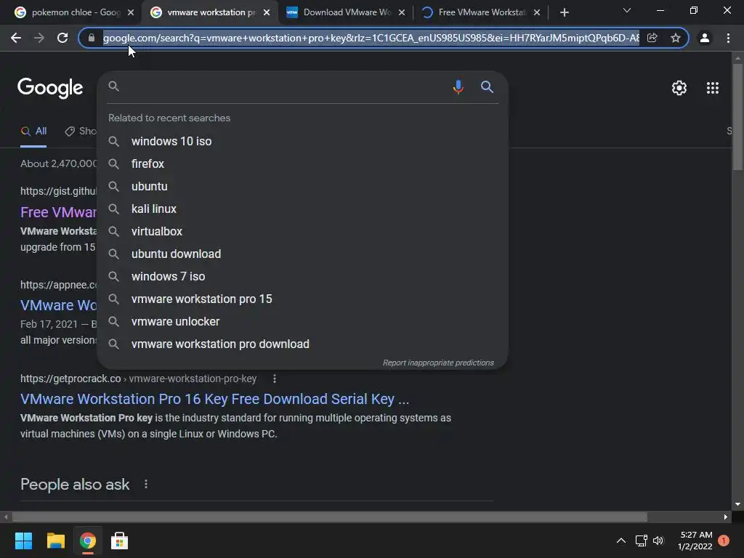Click the horizontal scrollbar right arrow

coord(726,517)
